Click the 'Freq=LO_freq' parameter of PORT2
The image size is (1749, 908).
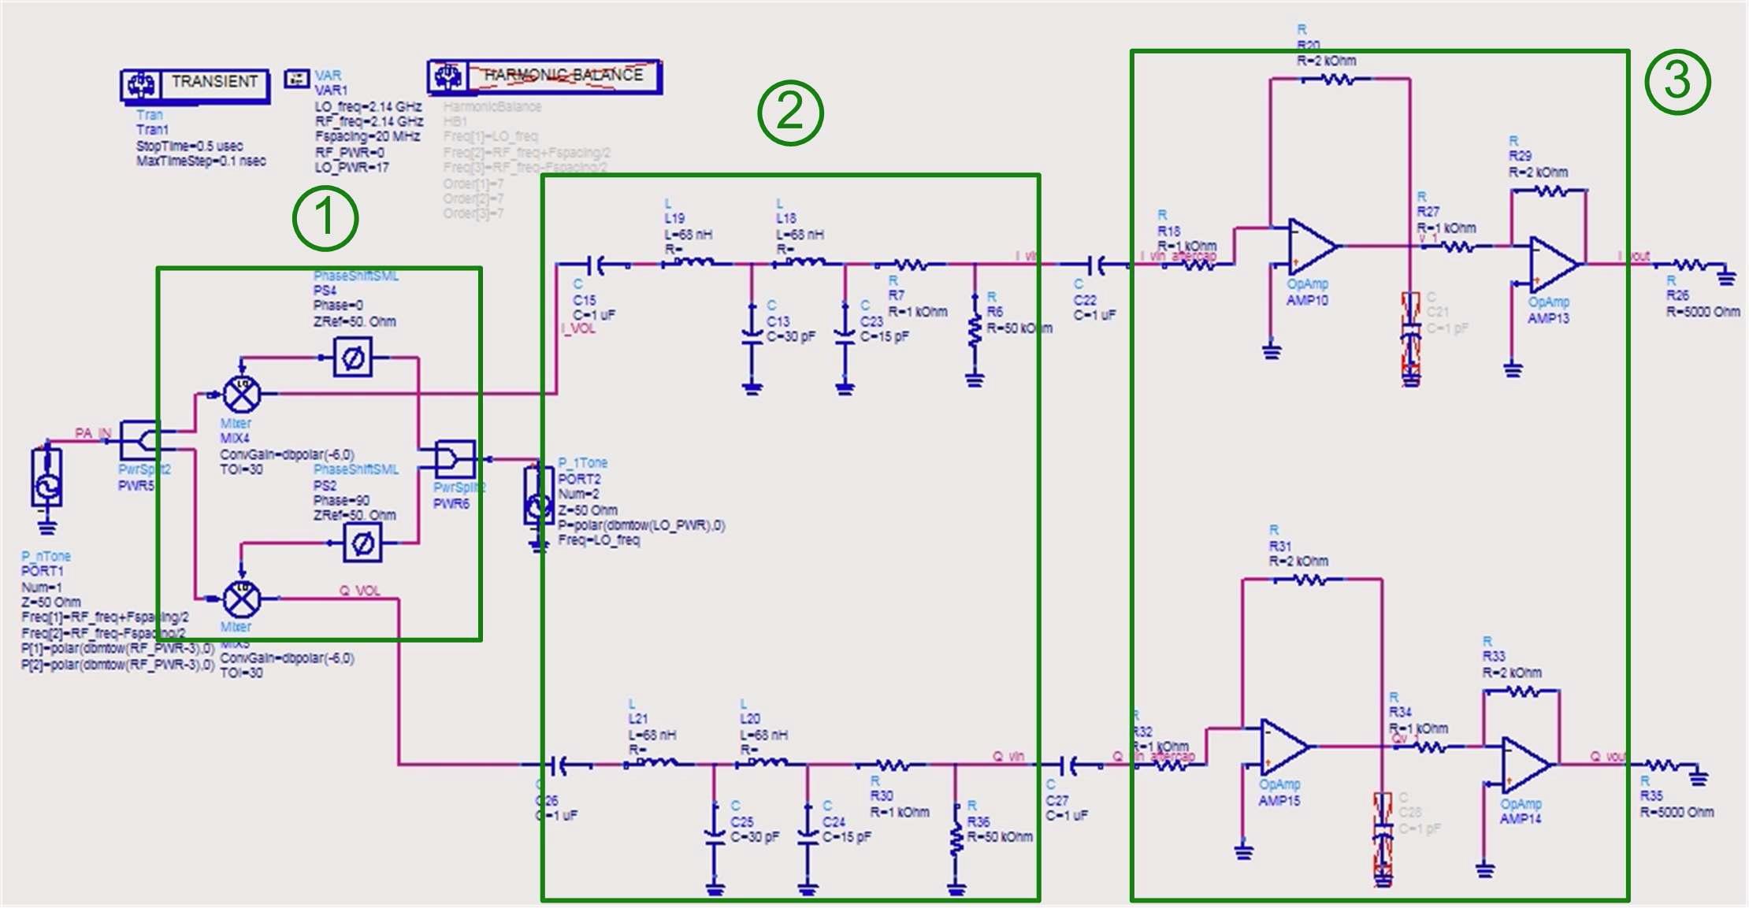599,540
